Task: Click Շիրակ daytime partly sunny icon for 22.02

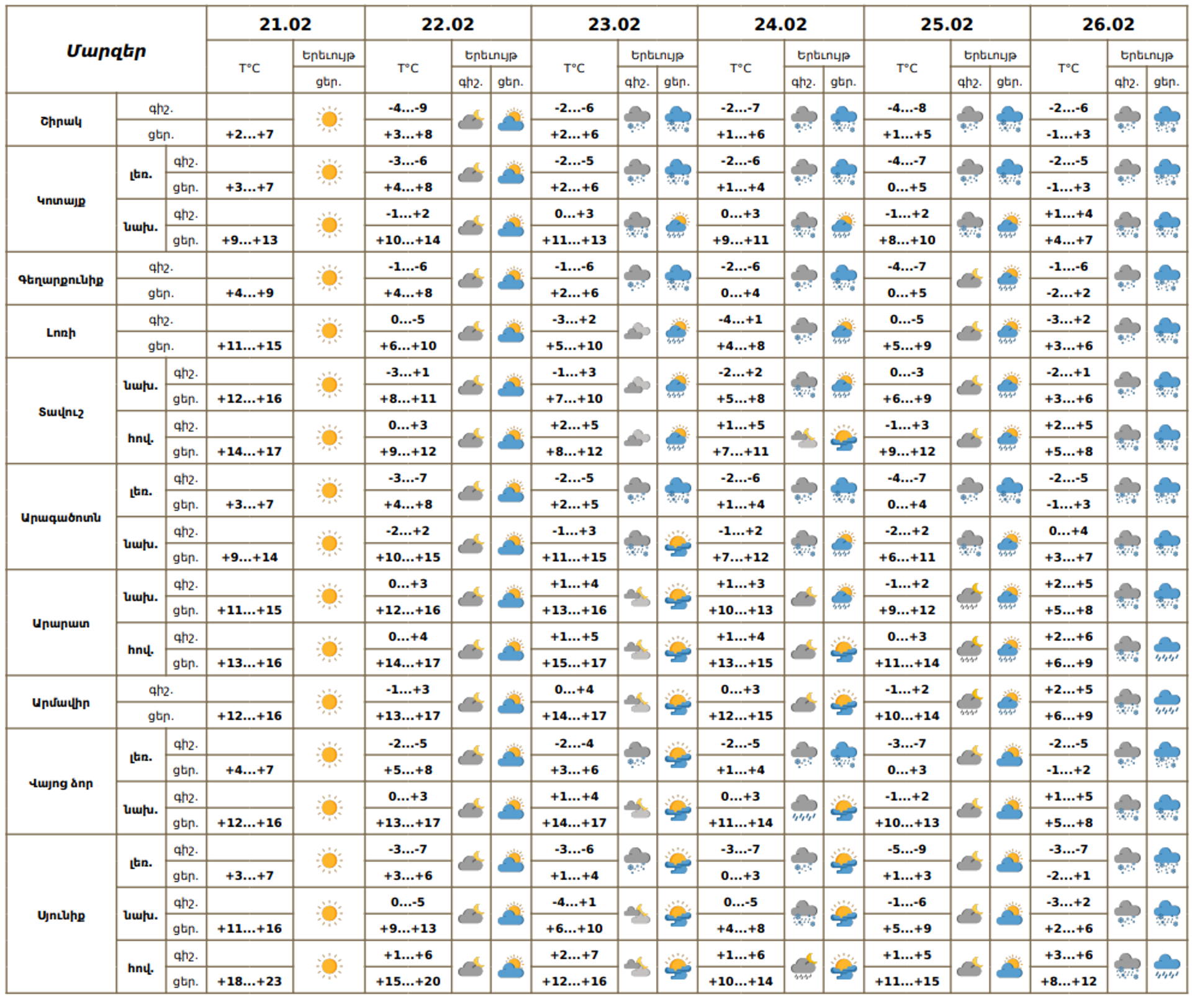Action: coord(511,120)
